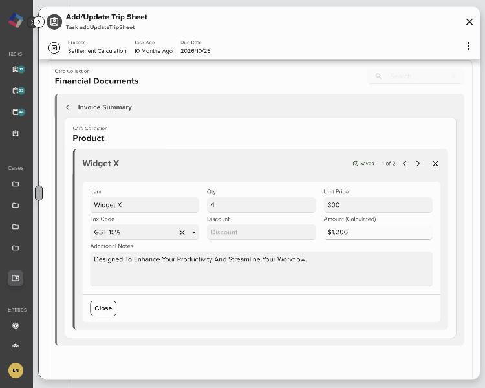485x388 pixels.
Task: Open the fourth Cases folder icon
Action: click(x=16, y=248)
